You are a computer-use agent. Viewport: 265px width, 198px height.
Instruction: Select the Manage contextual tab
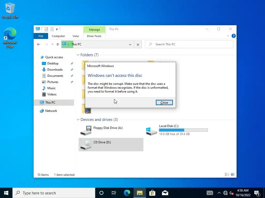(94, 30)
